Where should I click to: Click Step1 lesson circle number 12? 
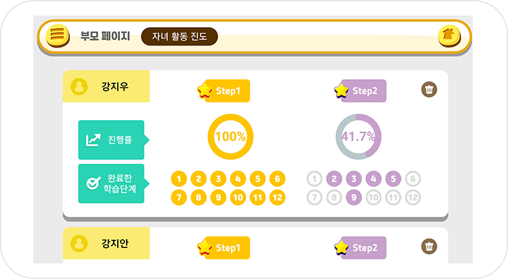(x=276, y=198)
